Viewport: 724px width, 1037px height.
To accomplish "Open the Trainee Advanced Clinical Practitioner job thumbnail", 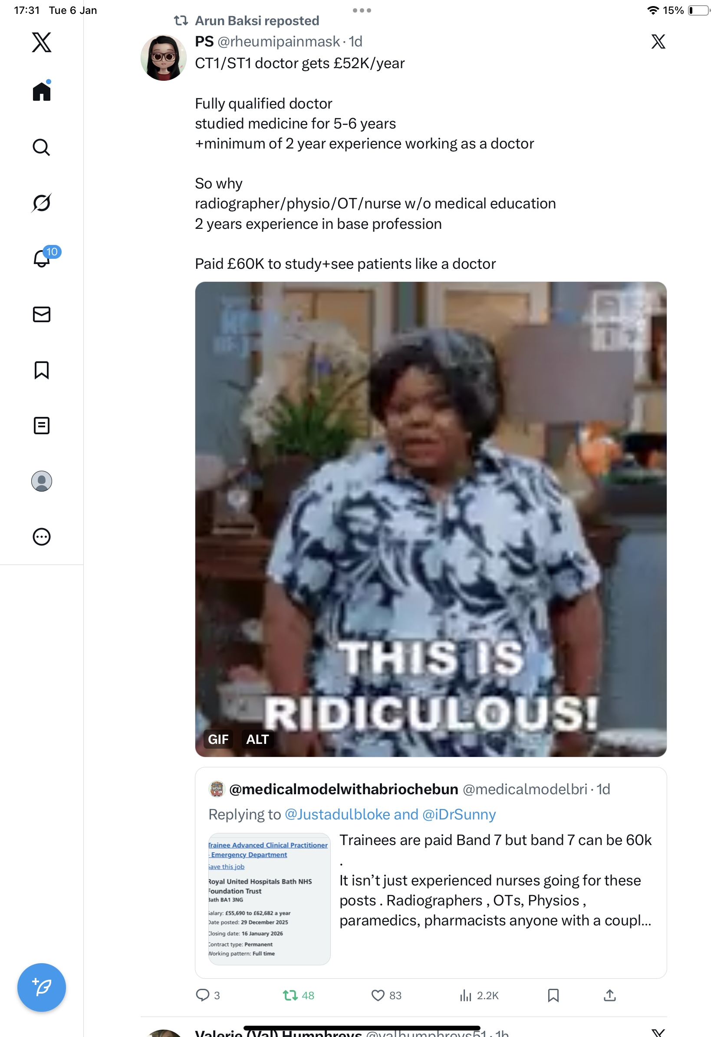I will (269, 899).
